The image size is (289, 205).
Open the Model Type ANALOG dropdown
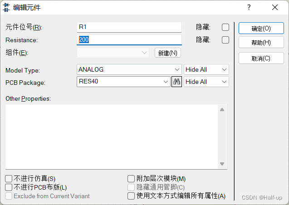pyautogui.click(x=129, y=69)
